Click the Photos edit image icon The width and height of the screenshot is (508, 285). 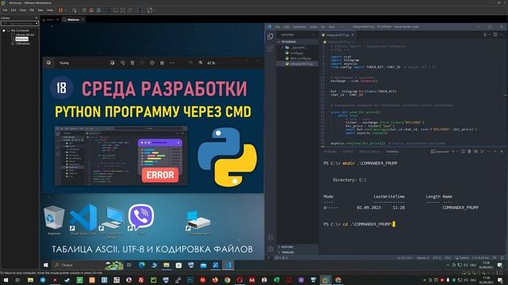pyautogui.click(x=112, y=63)
